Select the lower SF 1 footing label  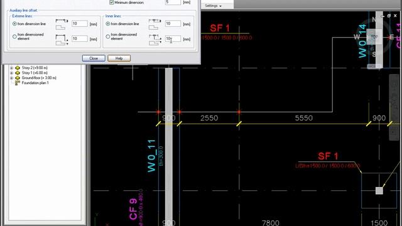tap(328, 156)
